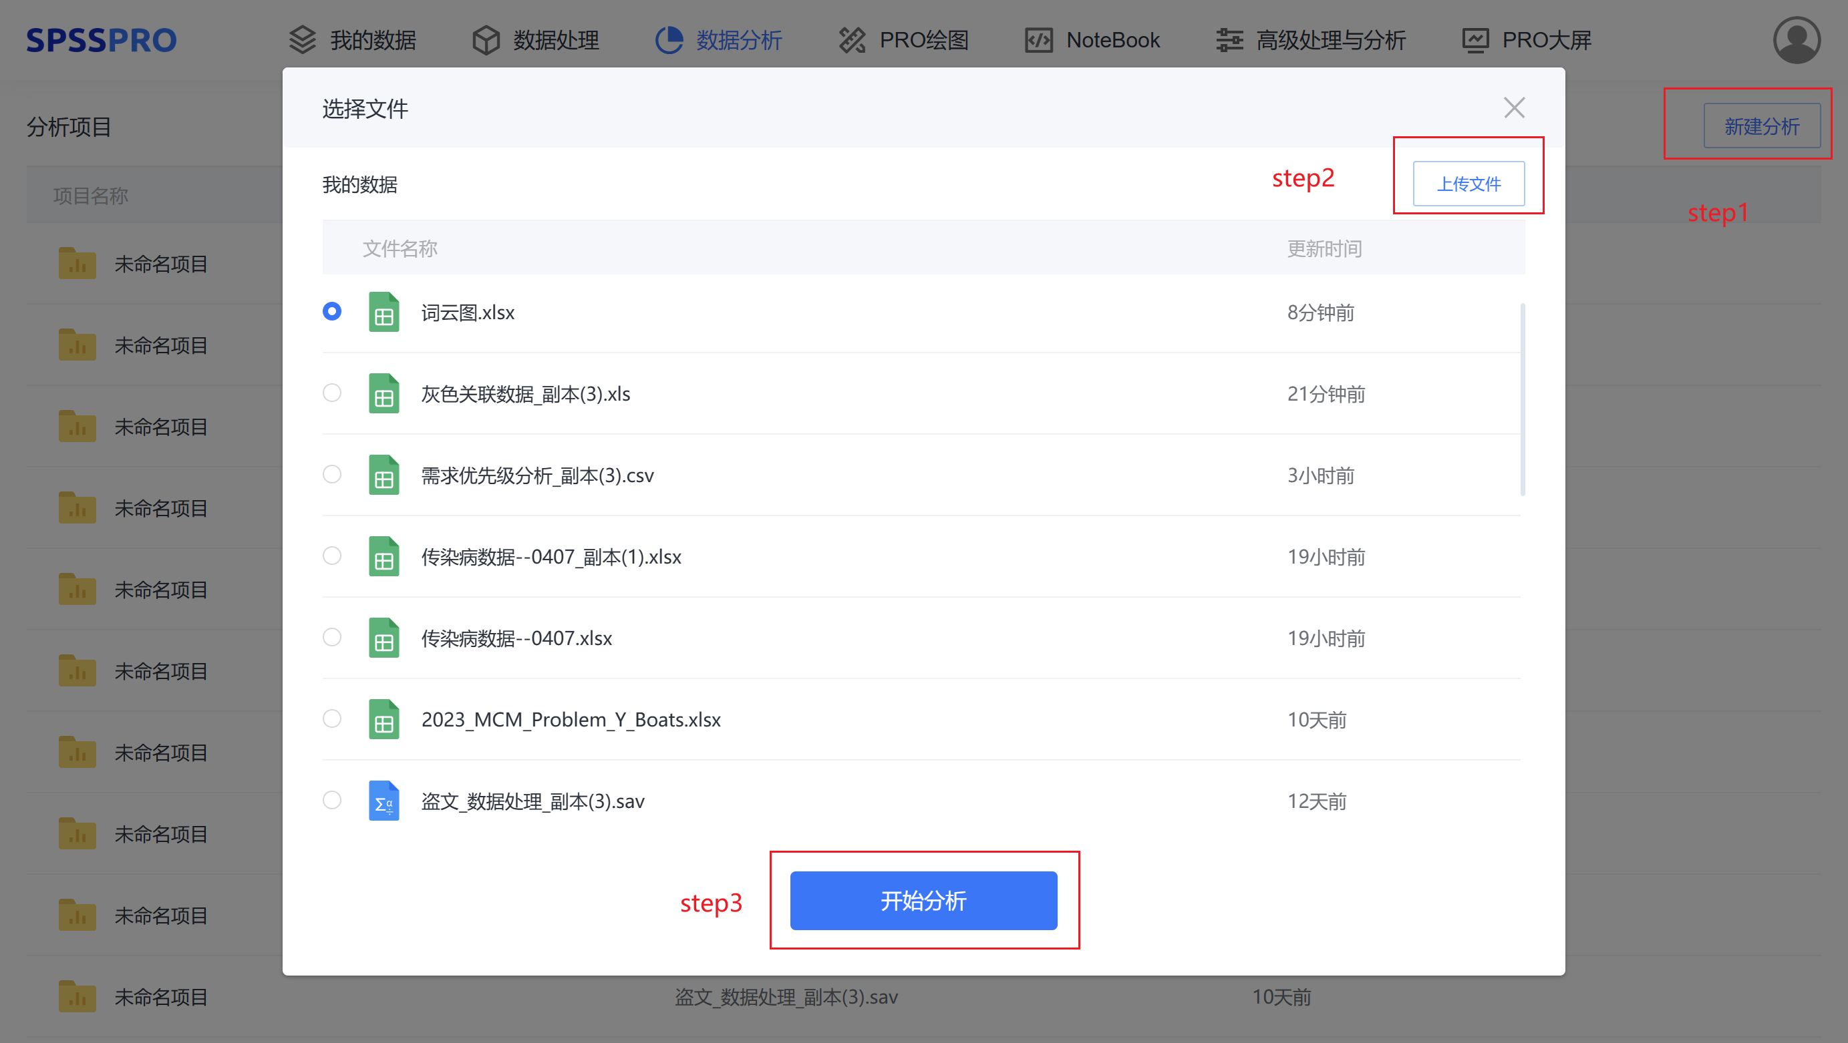Click the blue sav icon for 盗文_数据处理_副本(3).sav
The width and height of the screenshot is (1848, 1043).
click(x=383, y=801)
